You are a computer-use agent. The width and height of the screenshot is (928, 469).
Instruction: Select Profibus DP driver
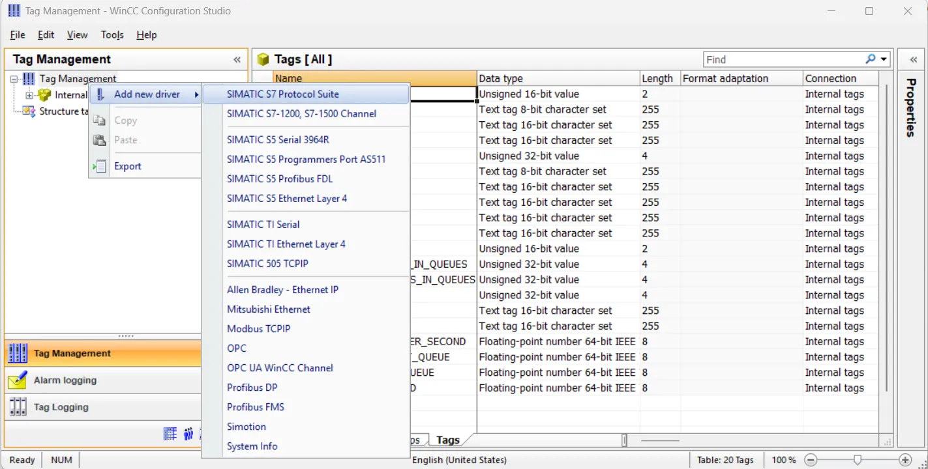pos(306,388)
